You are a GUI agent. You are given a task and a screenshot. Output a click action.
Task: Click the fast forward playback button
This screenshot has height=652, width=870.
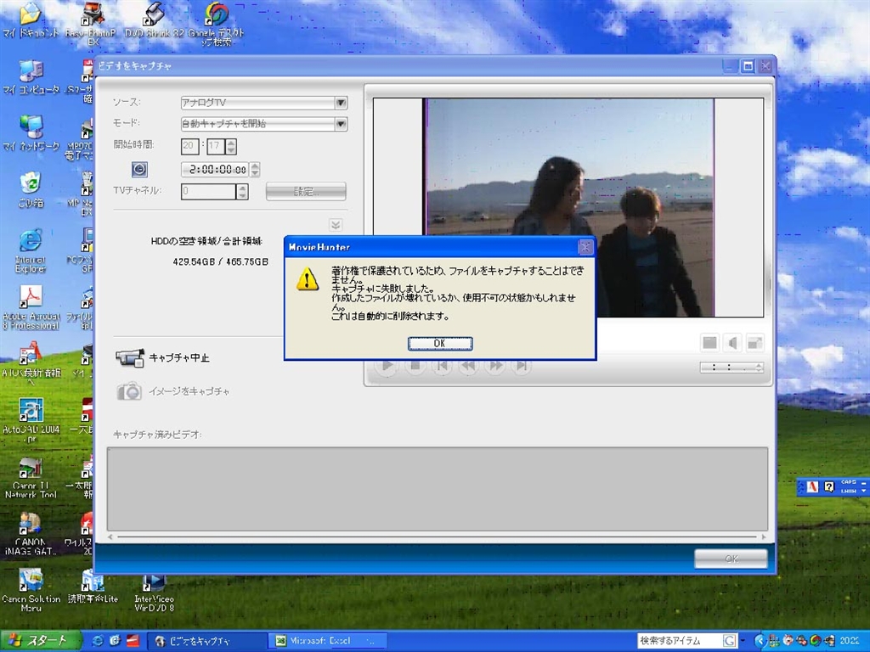click(495, 367)
